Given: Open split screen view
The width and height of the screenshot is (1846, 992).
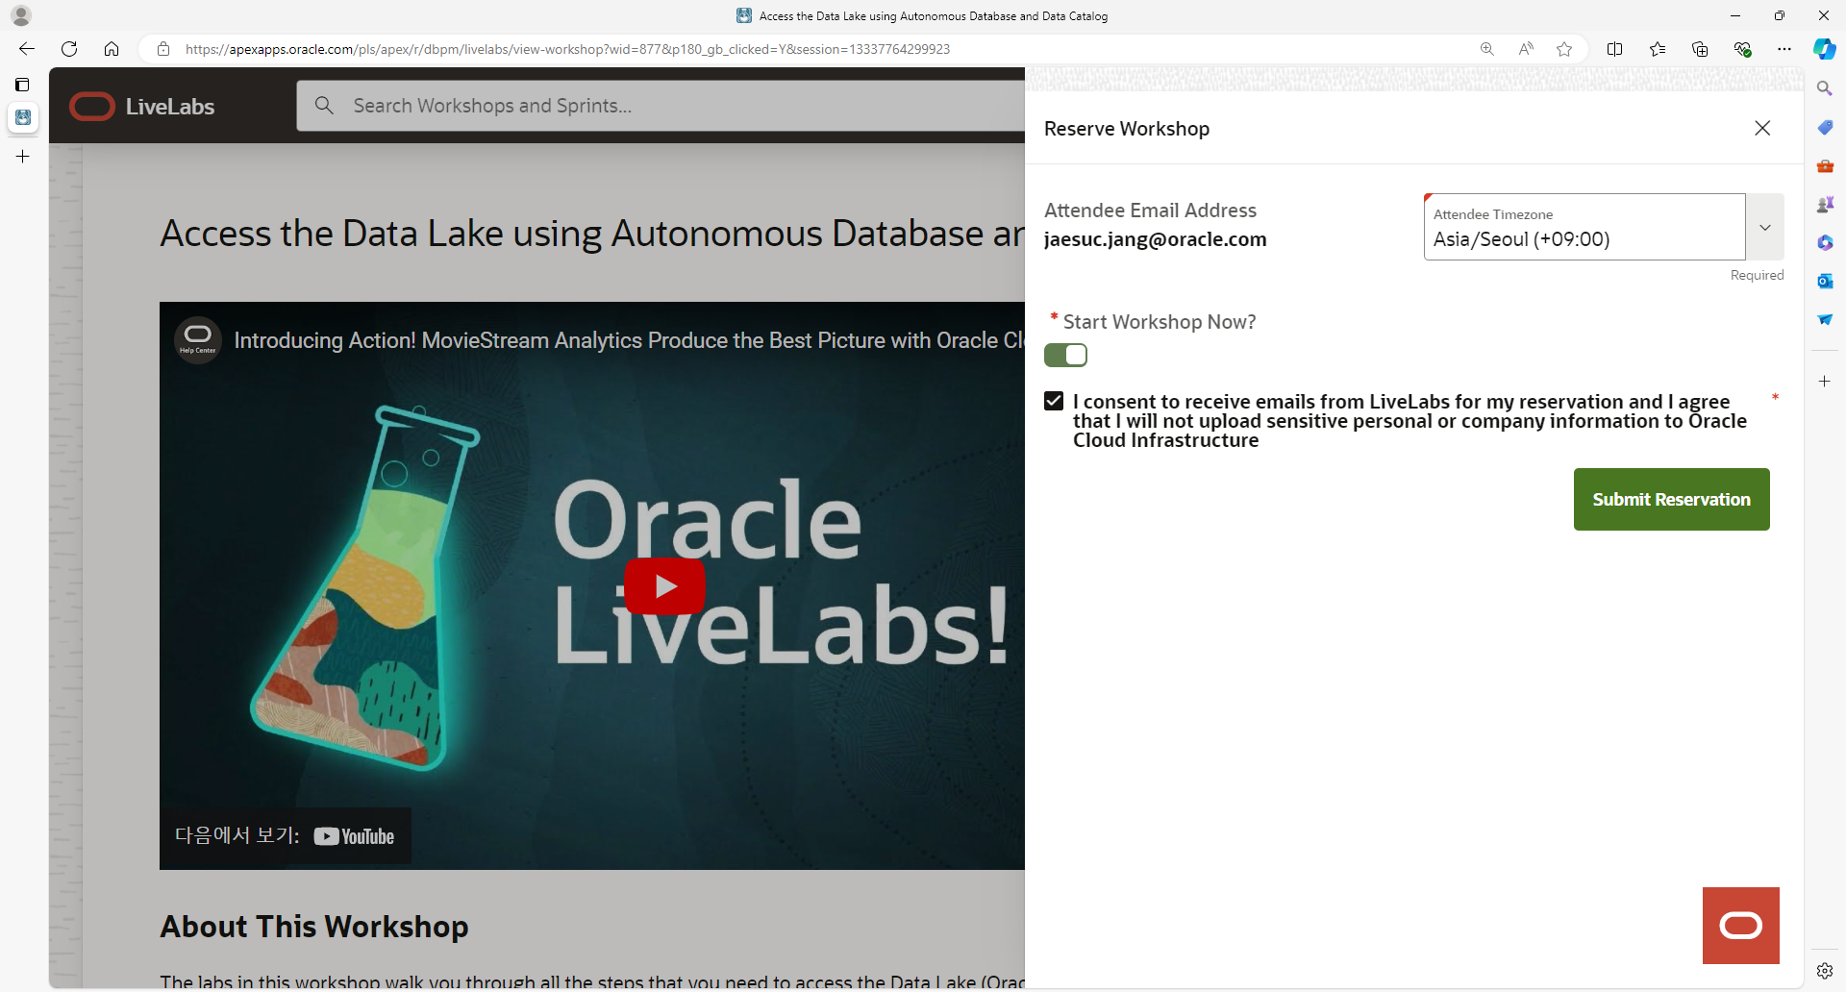Looking at the screenshot, I should pyautogui.click(x=1615, y=49).
